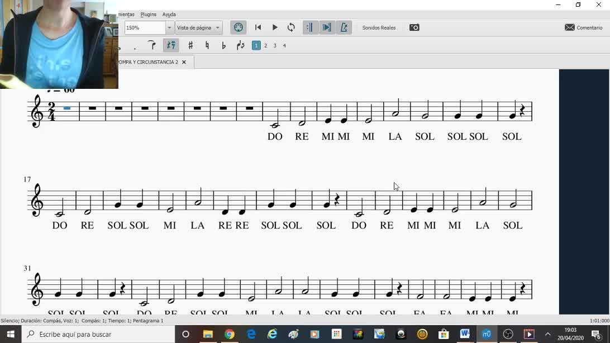Toggle loop playback
The image size is (610, 343).
point(291,27)
